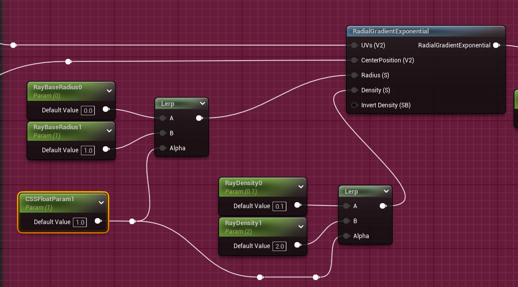Click Alpha input pin of density Lerp
Viewport: 518px width, 287px height.
coord(346,236)
